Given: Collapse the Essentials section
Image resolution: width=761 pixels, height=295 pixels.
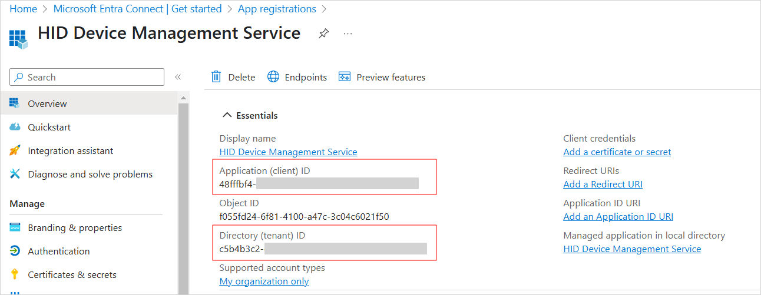Looking at the screenshot, I should 227,115.
